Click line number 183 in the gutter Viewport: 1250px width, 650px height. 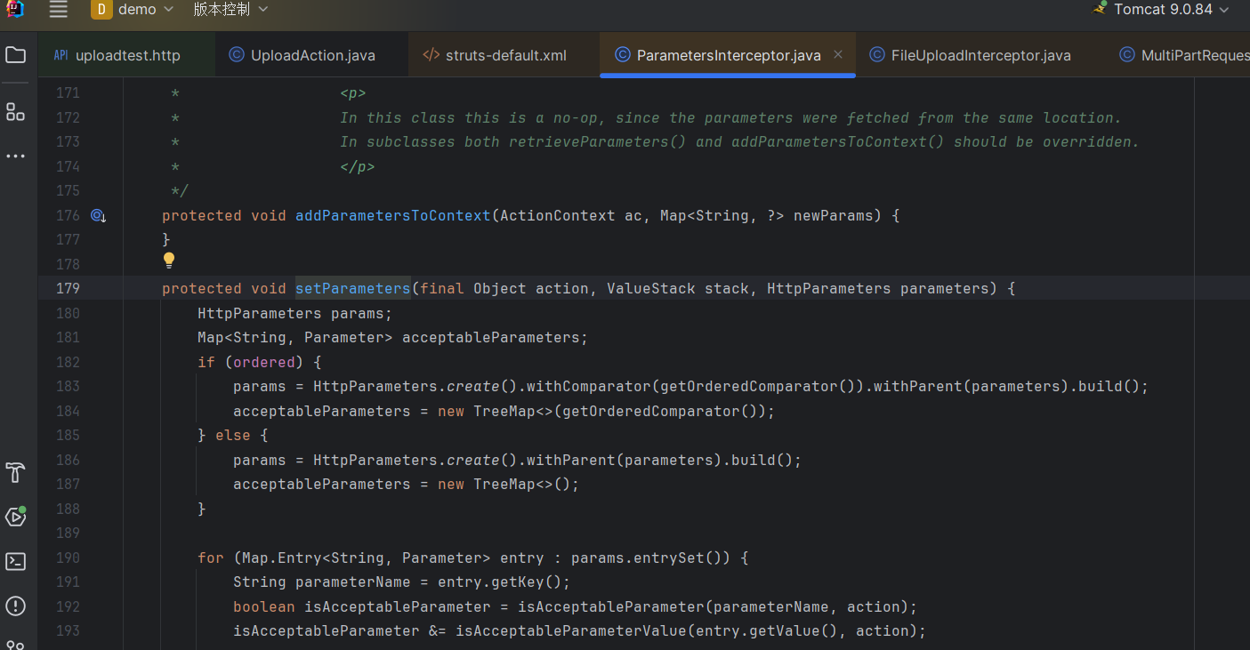point(68,386)
